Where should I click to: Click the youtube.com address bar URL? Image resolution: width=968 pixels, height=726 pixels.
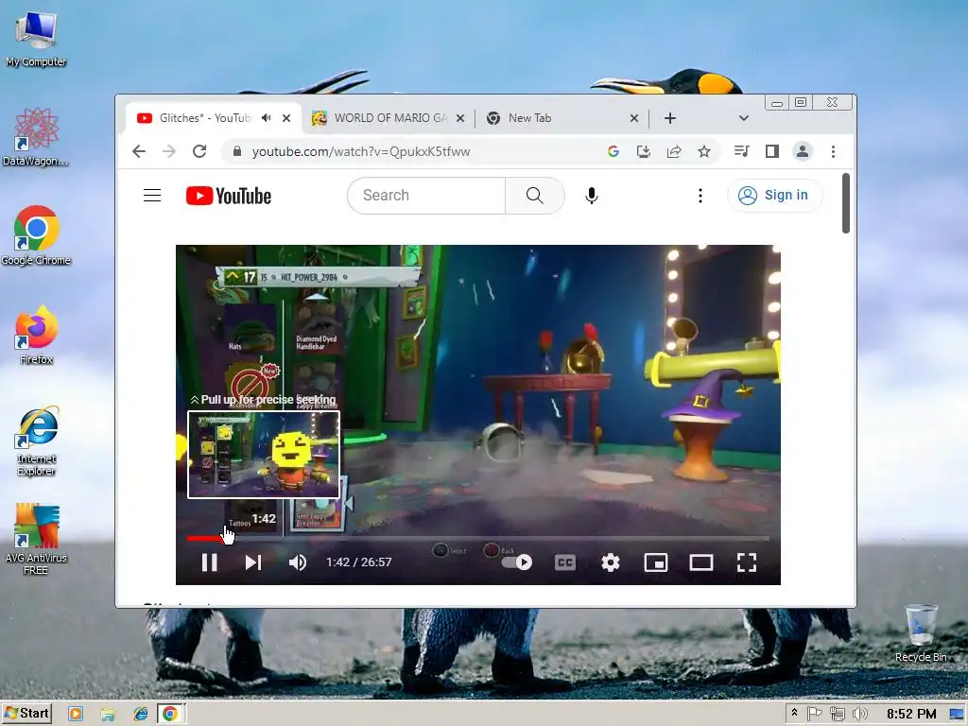click(361, 152)
